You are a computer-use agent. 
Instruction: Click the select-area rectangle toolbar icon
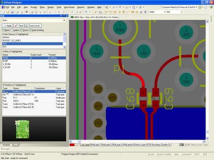[68, 12]
